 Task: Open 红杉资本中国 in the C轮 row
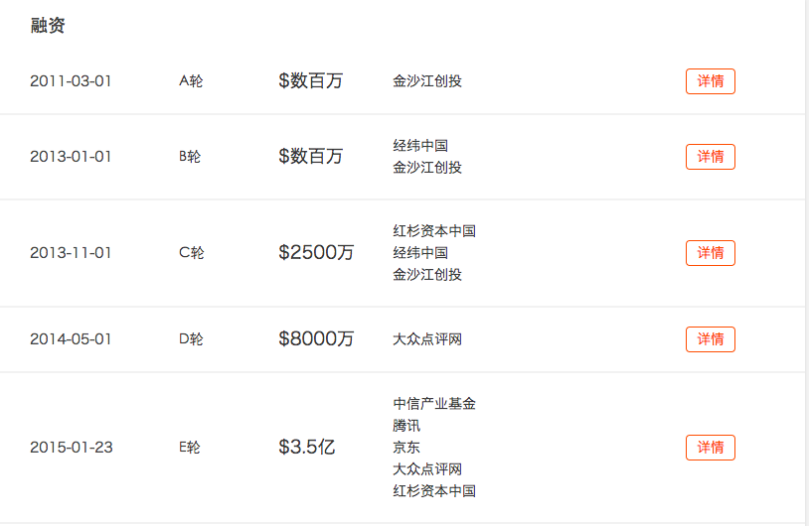click(434, 231)
